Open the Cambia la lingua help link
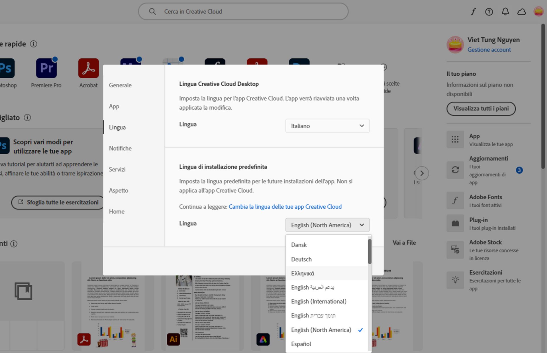Viewport: 547px width, 353px height. 285,207
